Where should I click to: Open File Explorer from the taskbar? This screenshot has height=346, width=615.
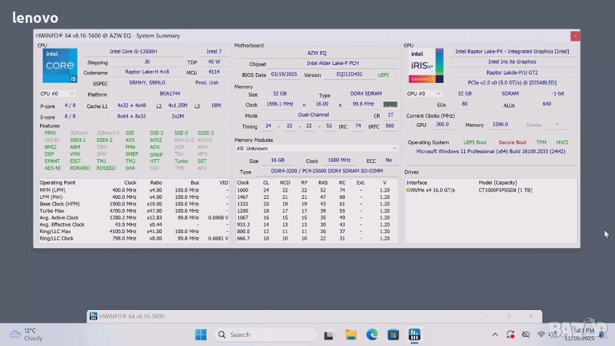(351, 335)
